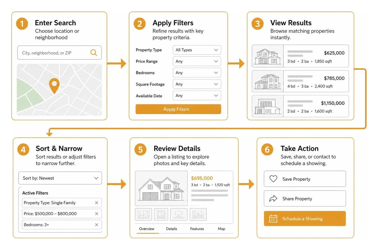This screenshot has height=250, width=378.
Task: Open the $785,000 listing thumbnail
Action: 268,81
